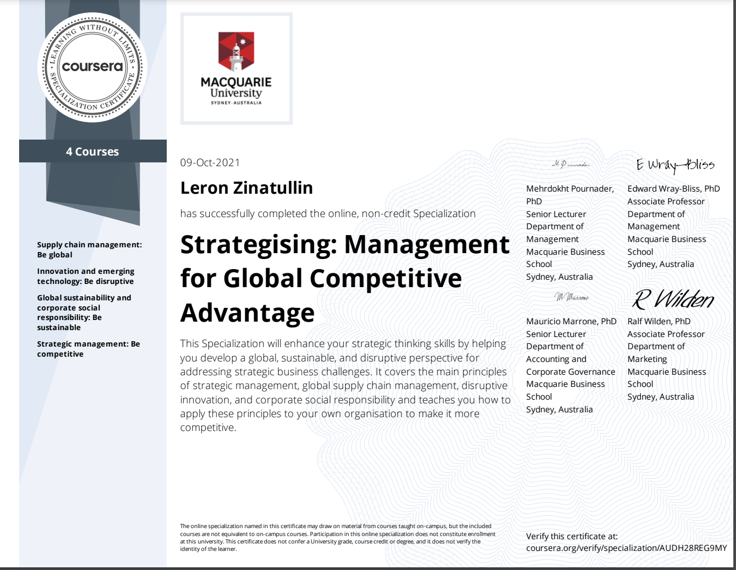Select "Innovation and emerging technology: Be disruptive" course

coord(85,276)
